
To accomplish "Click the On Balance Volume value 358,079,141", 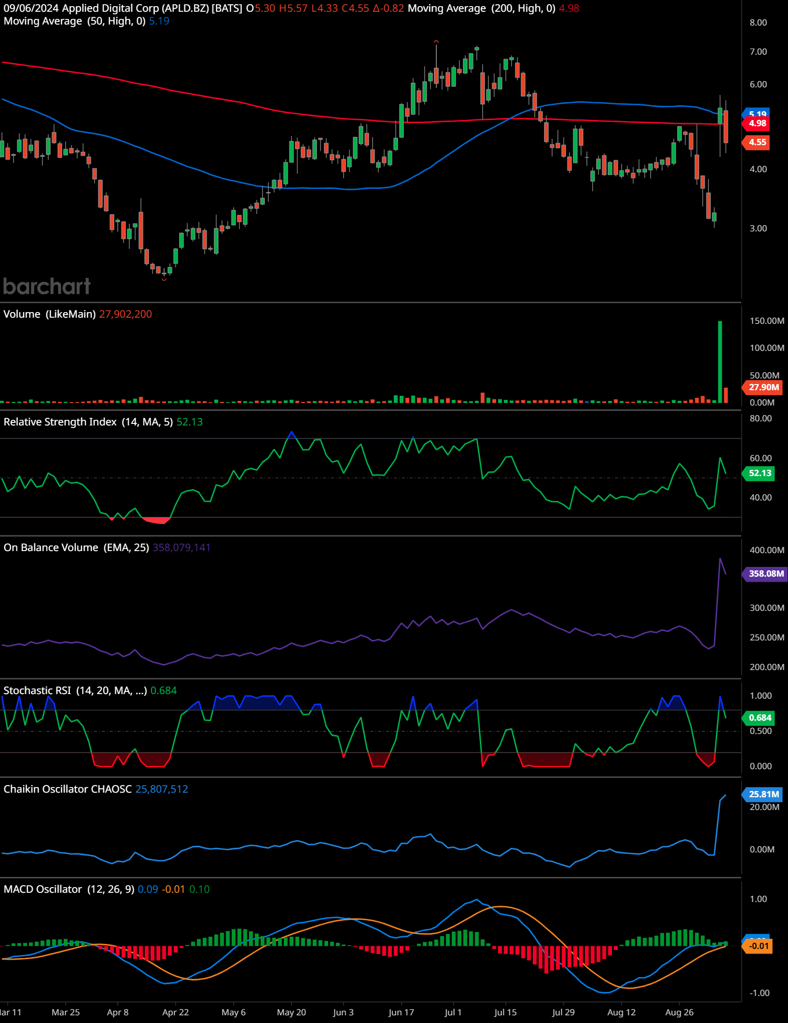I will pyautogui.click(x=182, y=548).
